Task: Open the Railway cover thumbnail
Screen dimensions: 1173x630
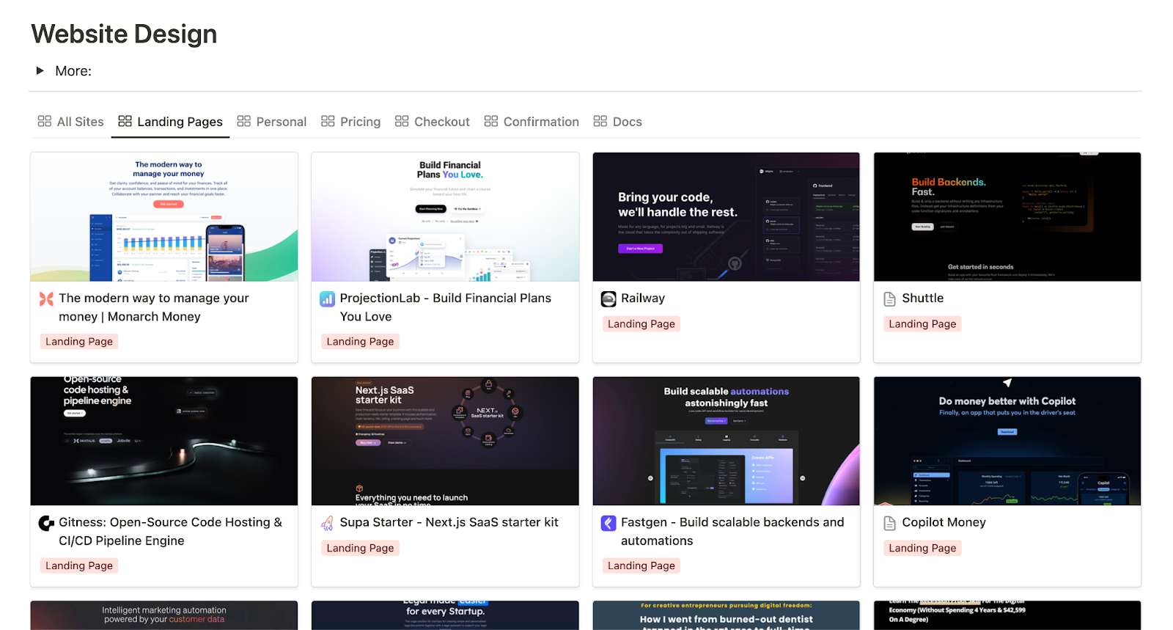Action: tap(727, 217)
